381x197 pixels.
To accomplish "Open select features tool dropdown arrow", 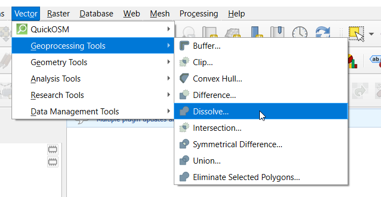I will 371,34.
